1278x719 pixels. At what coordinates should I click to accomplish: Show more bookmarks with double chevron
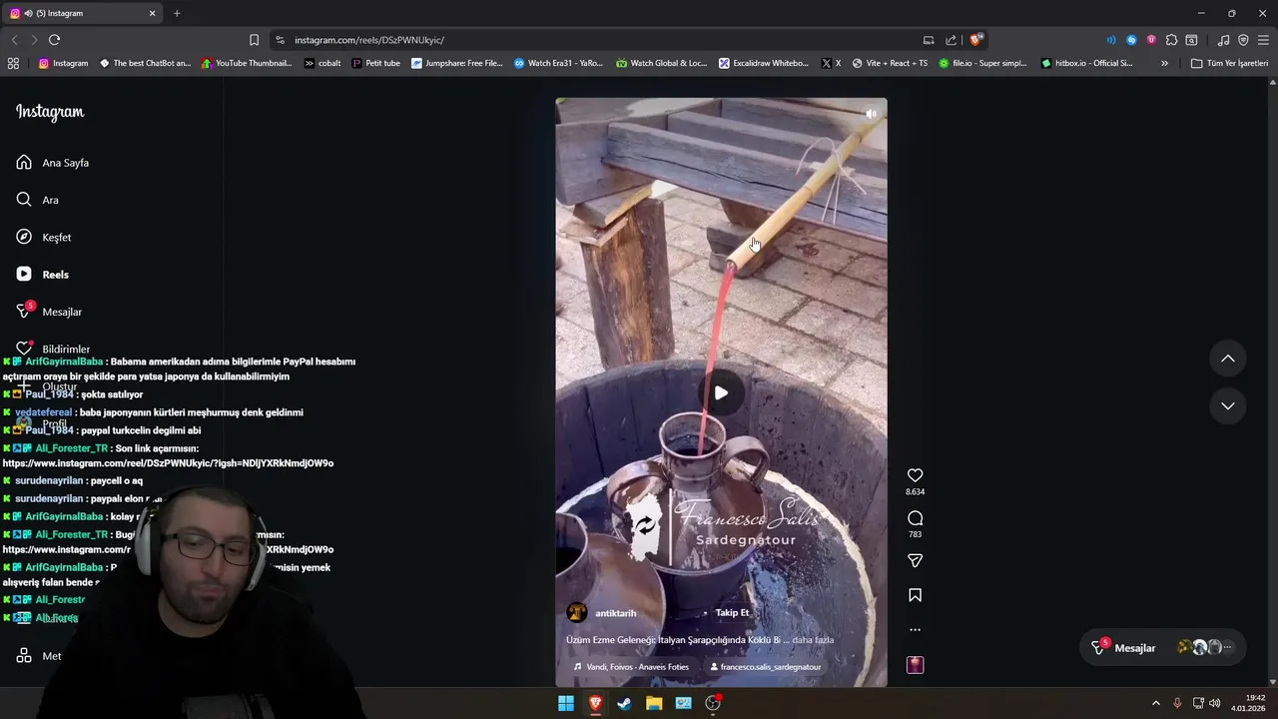point(1164,63)
